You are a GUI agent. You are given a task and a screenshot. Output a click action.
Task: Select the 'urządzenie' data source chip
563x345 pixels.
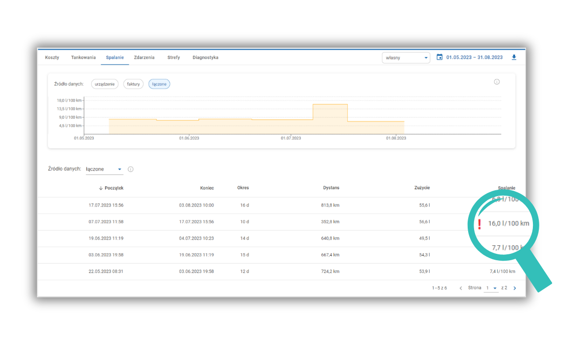pos(105,84)
